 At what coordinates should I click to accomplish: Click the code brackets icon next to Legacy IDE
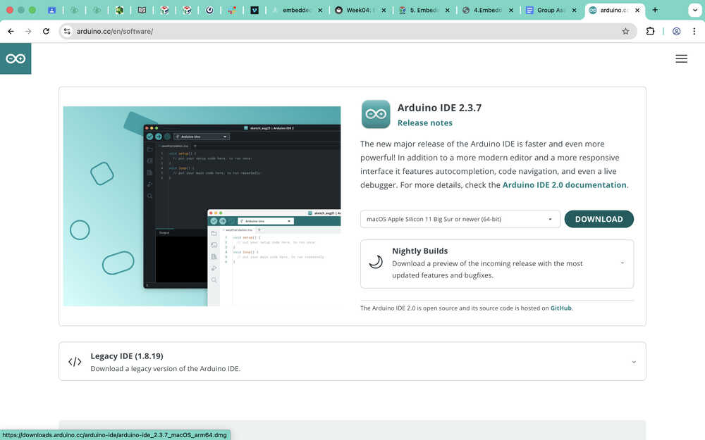pyautogui.click(x=75, y=361)
